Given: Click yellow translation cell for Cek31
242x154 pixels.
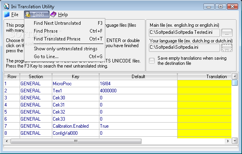Looking at the screenshot, I should coord(204,105).
